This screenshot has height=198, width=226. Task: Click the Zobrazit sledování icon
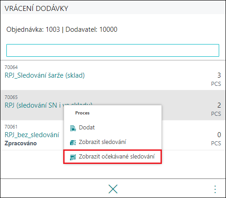pyautogui.click(x=73, y=143)
